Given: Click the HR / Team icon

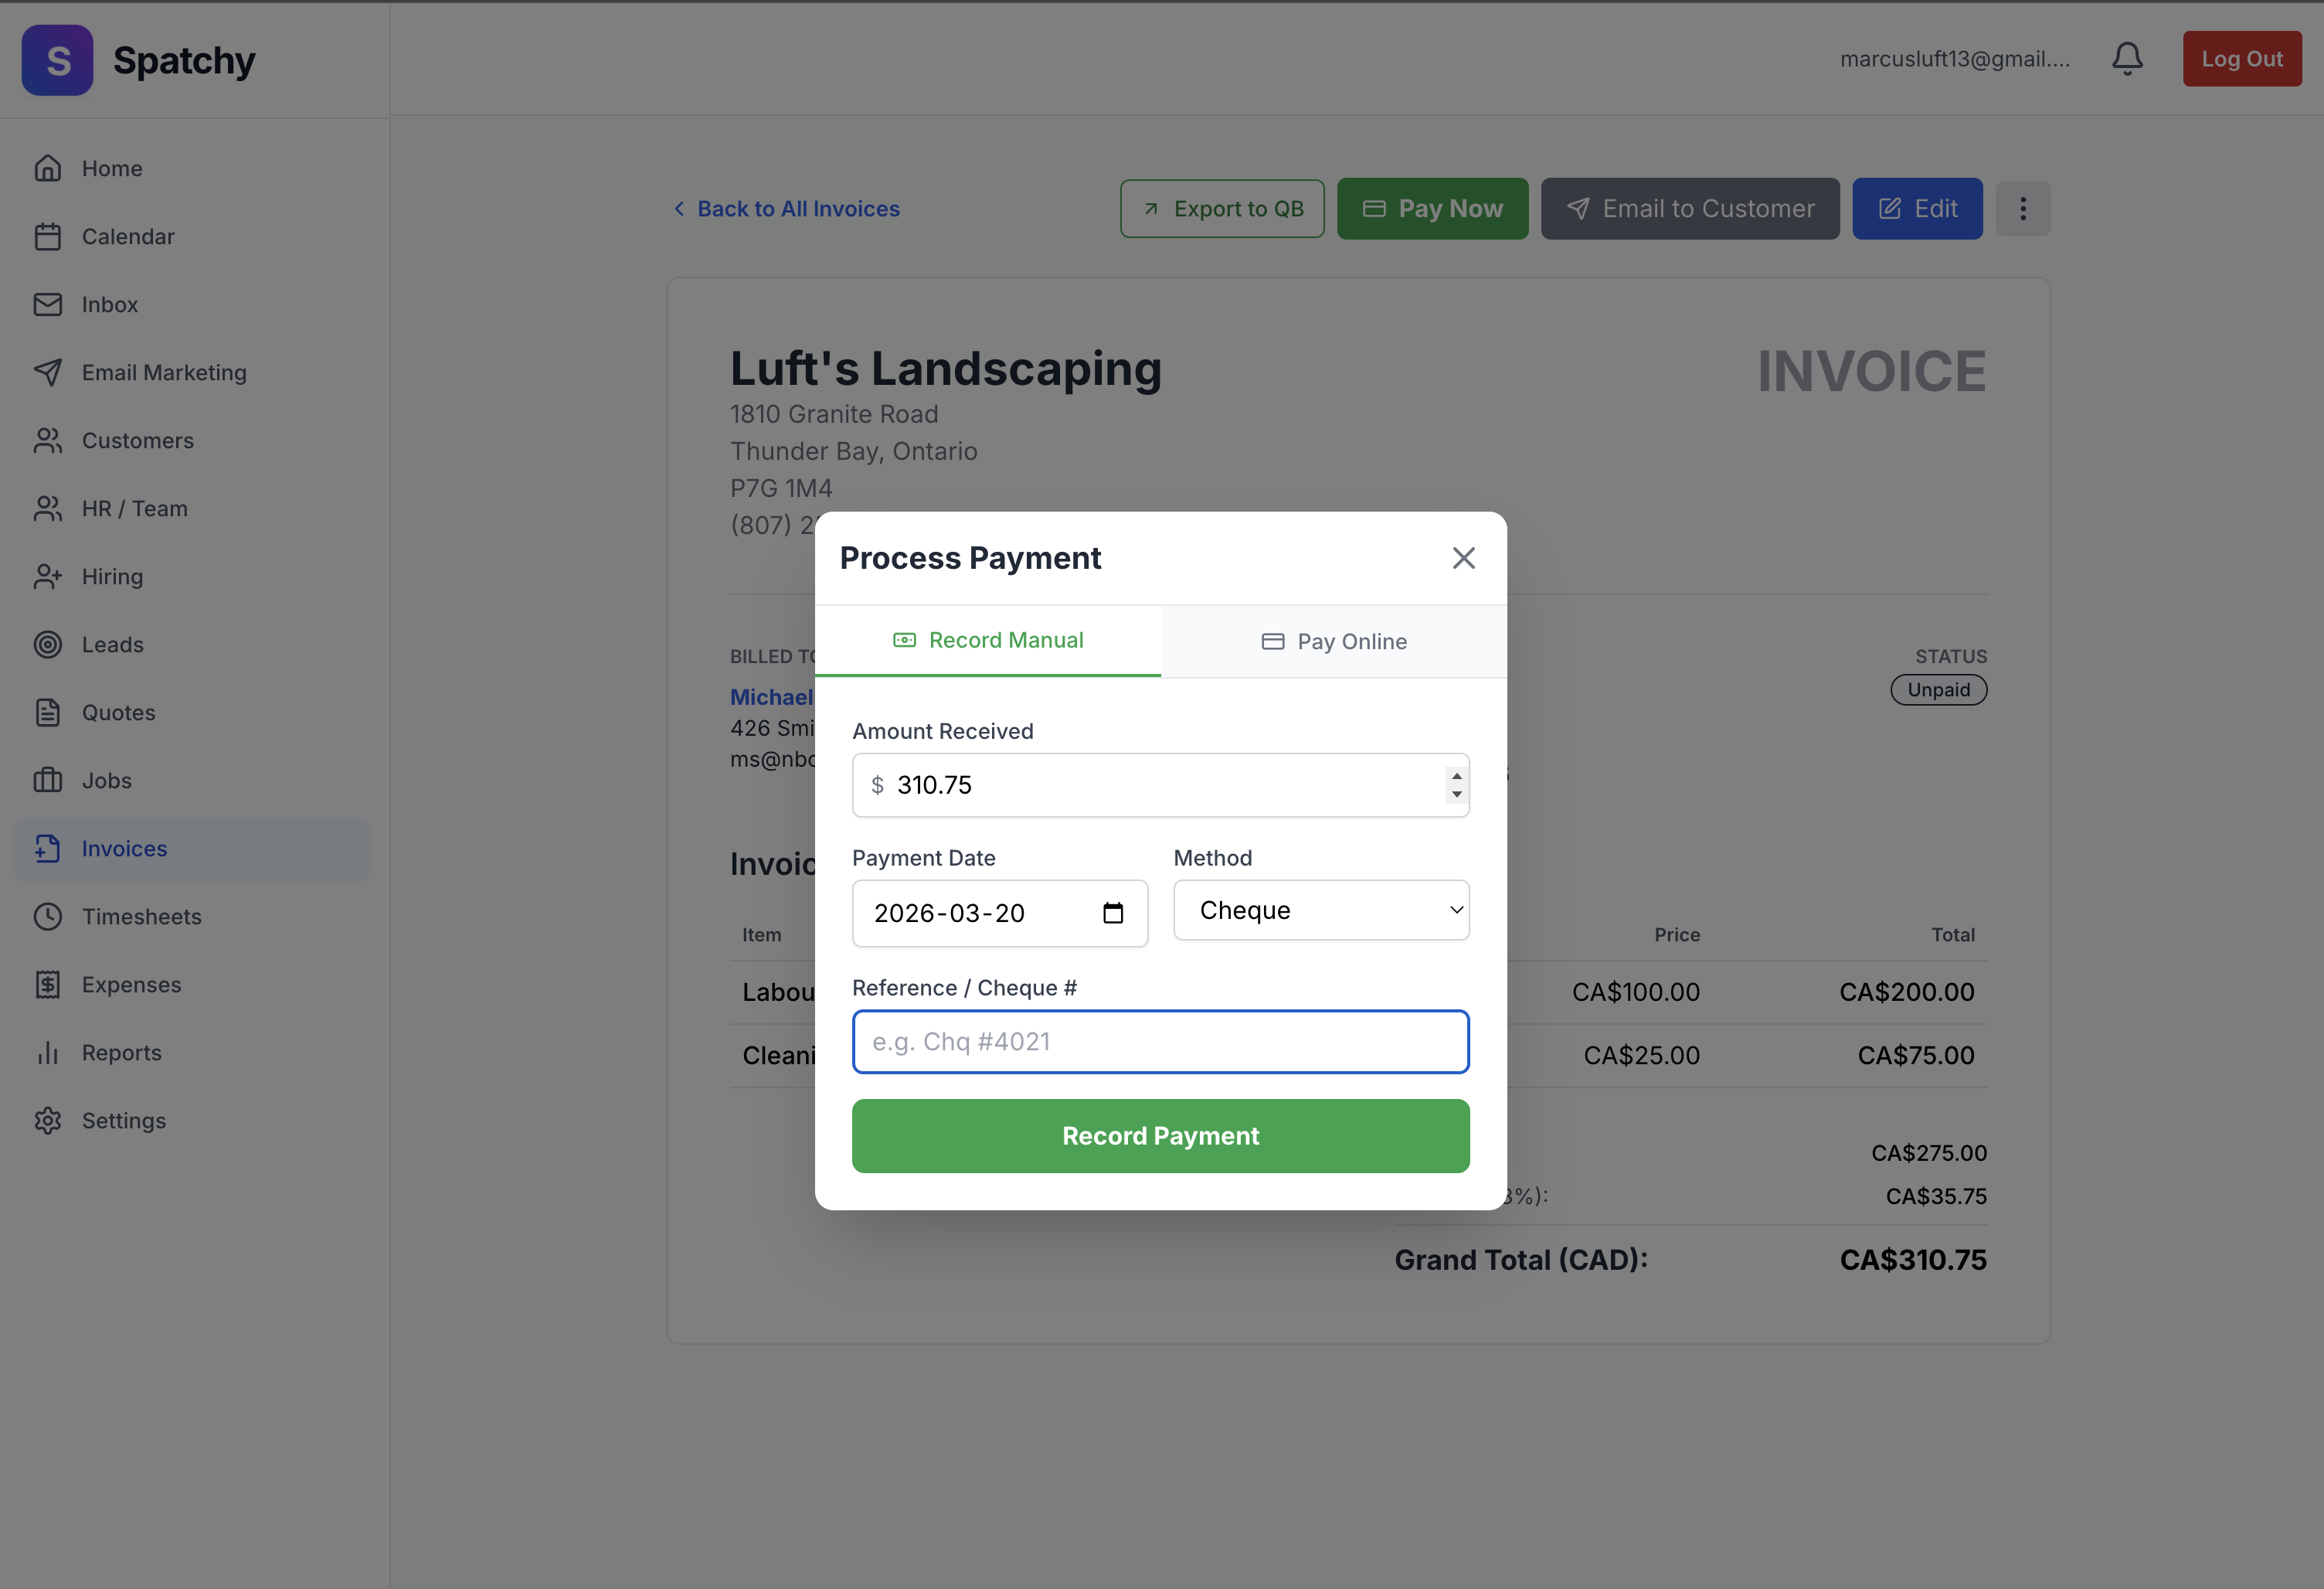Looking at the screenshot, I should pyautogui.click(x=48, y=509).
